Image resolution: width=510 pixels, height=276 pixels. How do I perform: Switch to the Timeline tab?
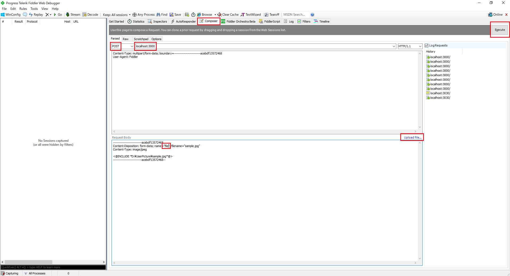(x=322, y=21)
